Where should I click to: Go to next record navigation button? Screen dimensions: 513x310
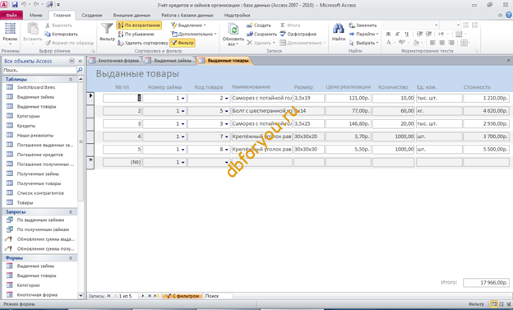(143, 296)
